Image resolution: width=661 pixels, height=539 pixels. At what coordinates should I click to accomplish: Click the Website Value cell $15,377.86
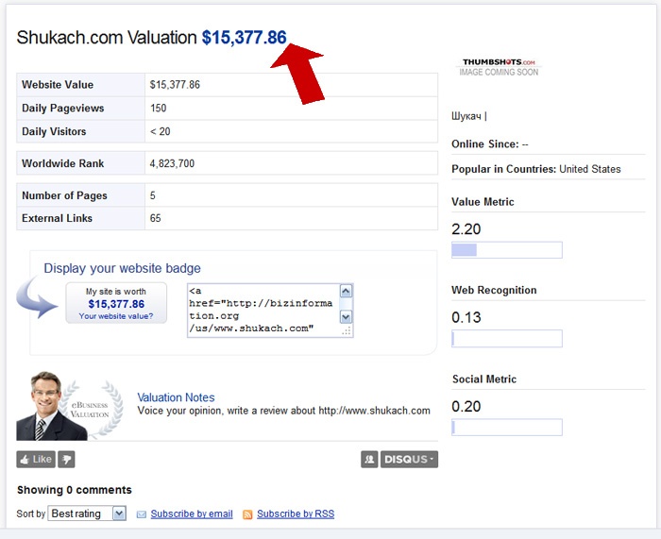175,85
